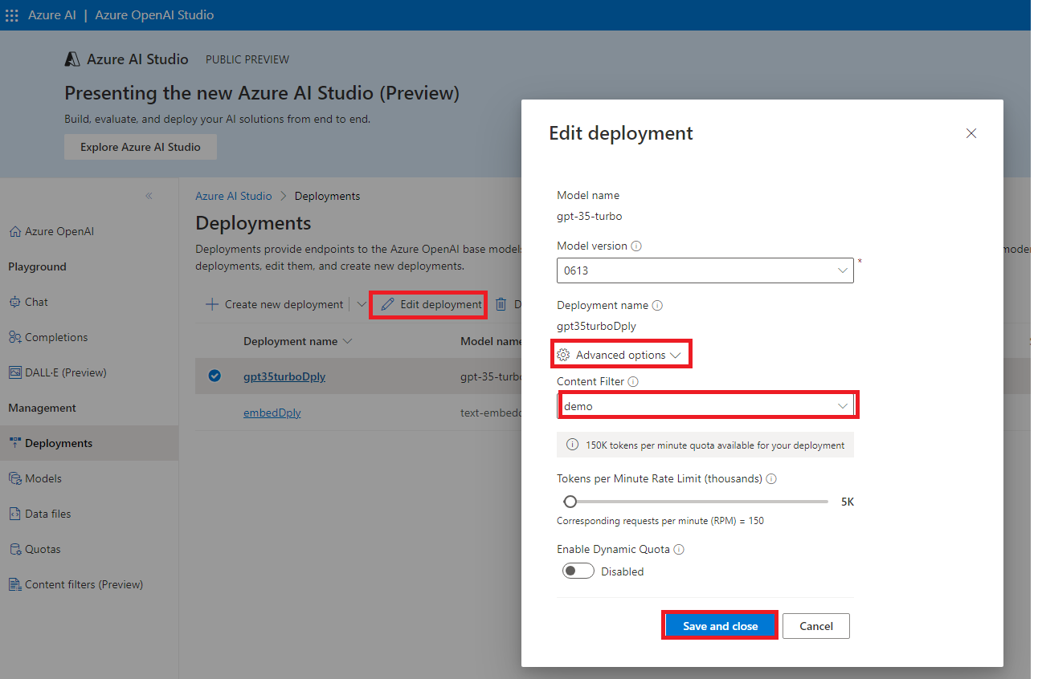Click Azure AI Studio breadcrumb link
Screen dimensions: 1038x679
234,196
